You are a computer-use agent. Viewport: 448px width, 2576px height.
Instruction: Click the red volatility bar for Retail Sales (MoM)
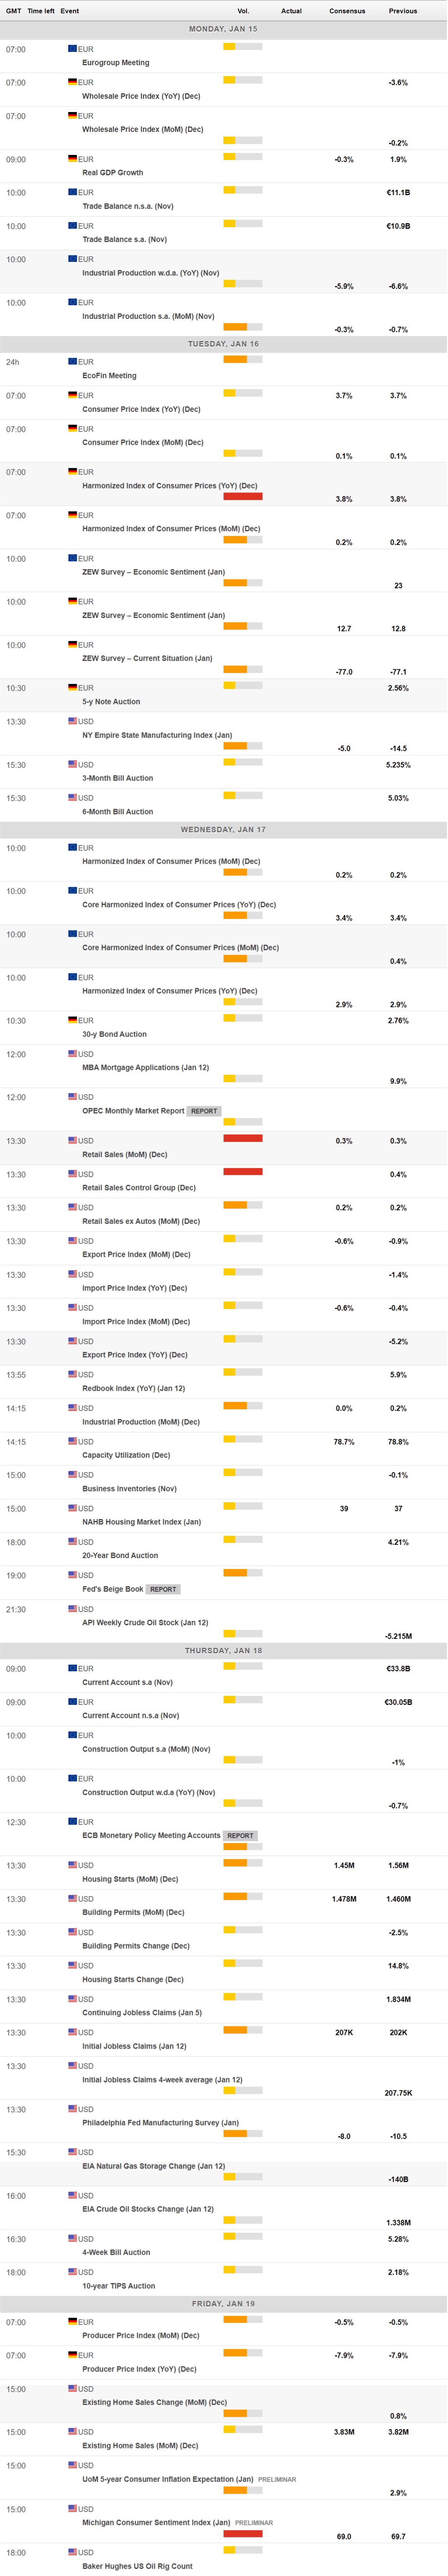tap(243, 1138)
